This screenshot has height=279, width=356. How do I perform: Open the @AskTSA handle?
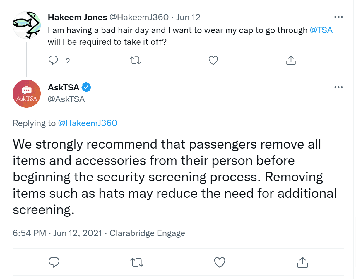(x=66, y=99)
